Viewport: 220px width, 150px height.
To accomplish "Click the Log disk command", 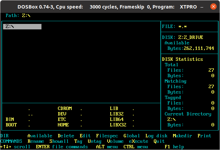I will (x=156, y=136).
